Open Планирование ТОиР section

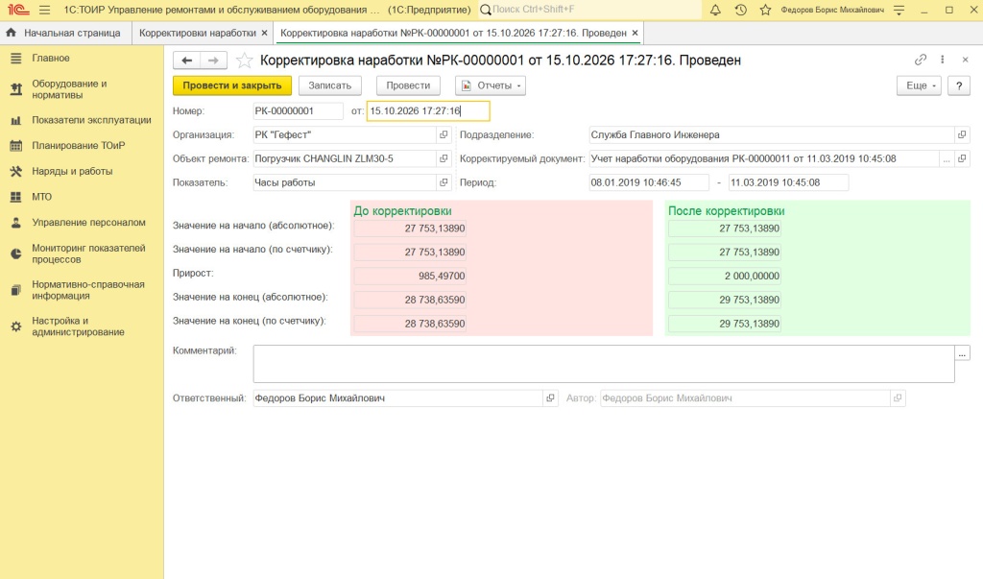pyautogui.click(x=79, y=146)
